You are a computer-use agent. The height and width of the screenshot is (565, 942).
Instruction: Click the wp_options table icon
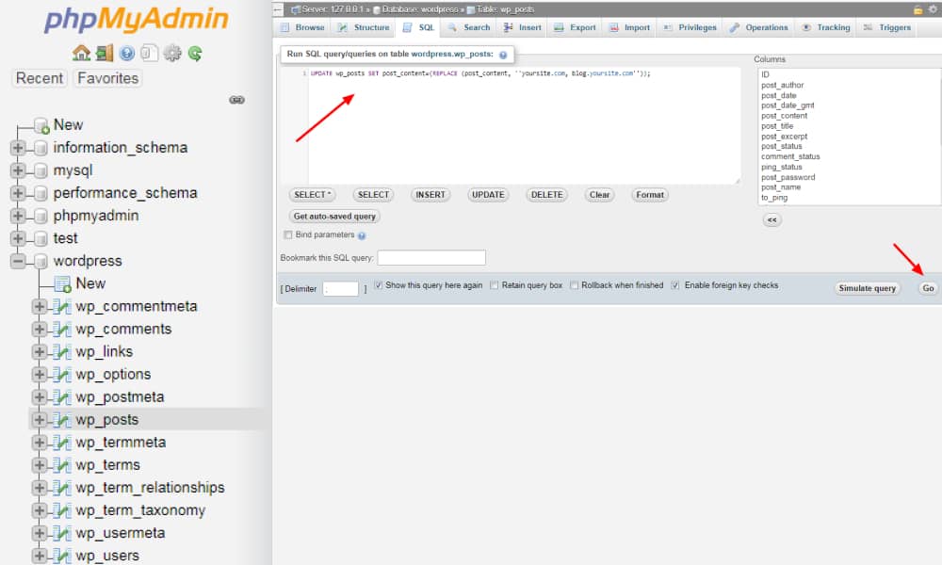pyautogui.click(x=62, y=375)
